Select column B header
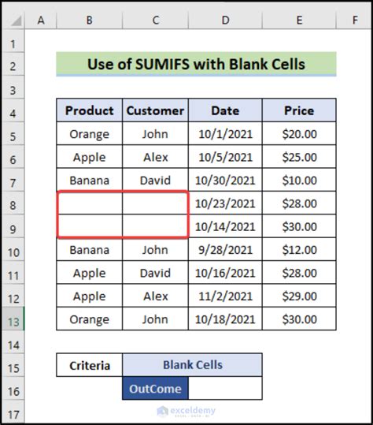 pos(90,20)
